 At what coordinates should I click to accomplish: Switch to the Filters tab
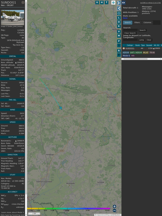[x=137, y=23]
